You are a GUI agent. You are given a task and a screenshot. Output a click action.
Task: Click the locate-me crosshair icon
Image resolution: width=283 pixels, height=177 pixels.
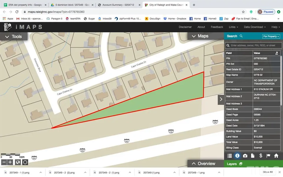(x=25, y=162)
